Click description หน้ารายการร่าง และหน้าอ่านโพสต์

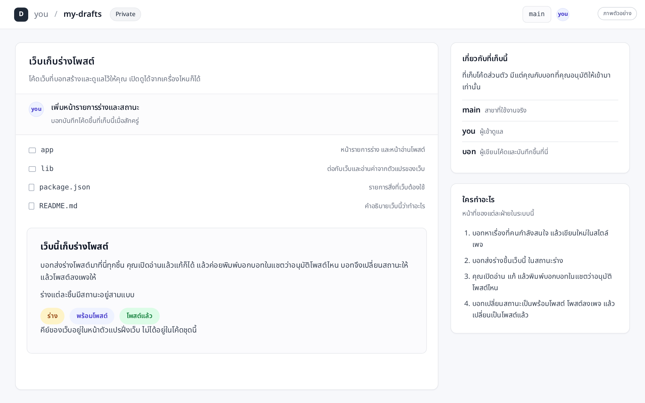tap(383, 150)
